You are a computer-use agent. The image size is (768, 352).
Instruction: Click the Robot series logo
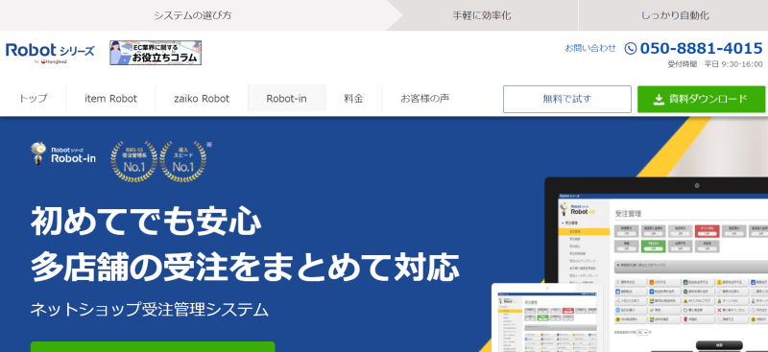(x=50, y=53)
